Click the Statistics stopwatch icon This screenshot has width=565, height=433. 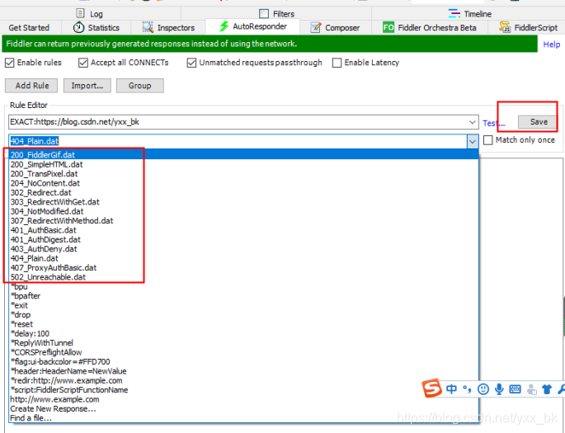click(78, 27)
